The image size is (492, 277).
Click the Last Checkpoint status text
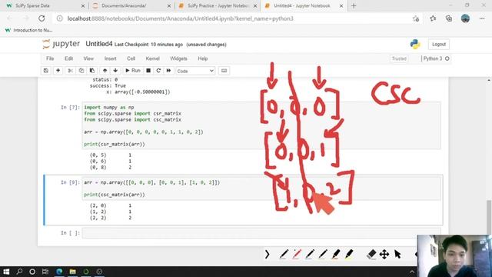pos(148,45)
